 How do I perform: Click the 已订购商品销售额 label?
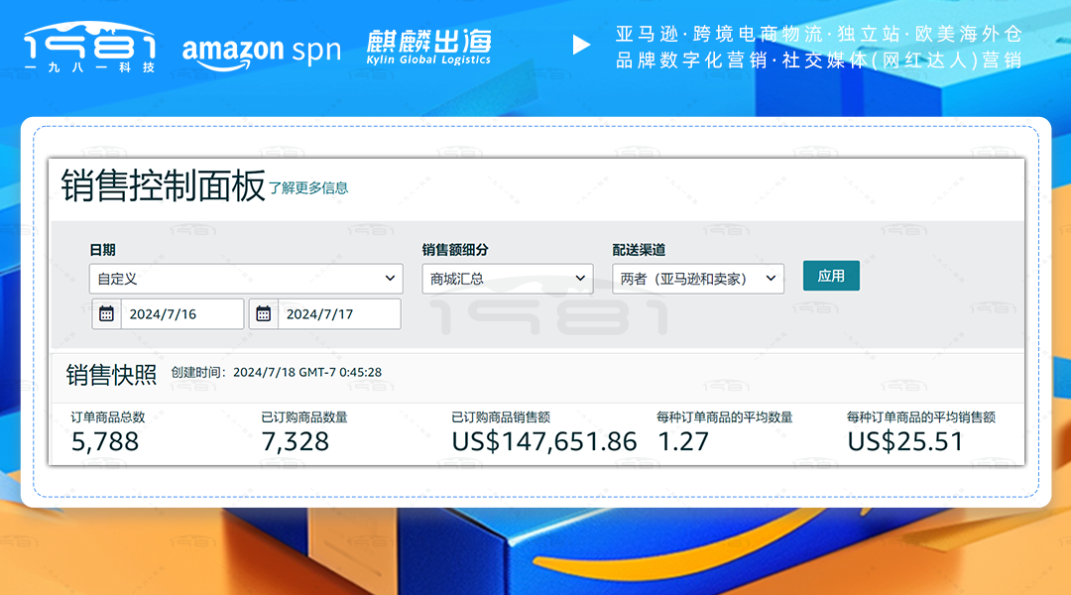point(501,417)
